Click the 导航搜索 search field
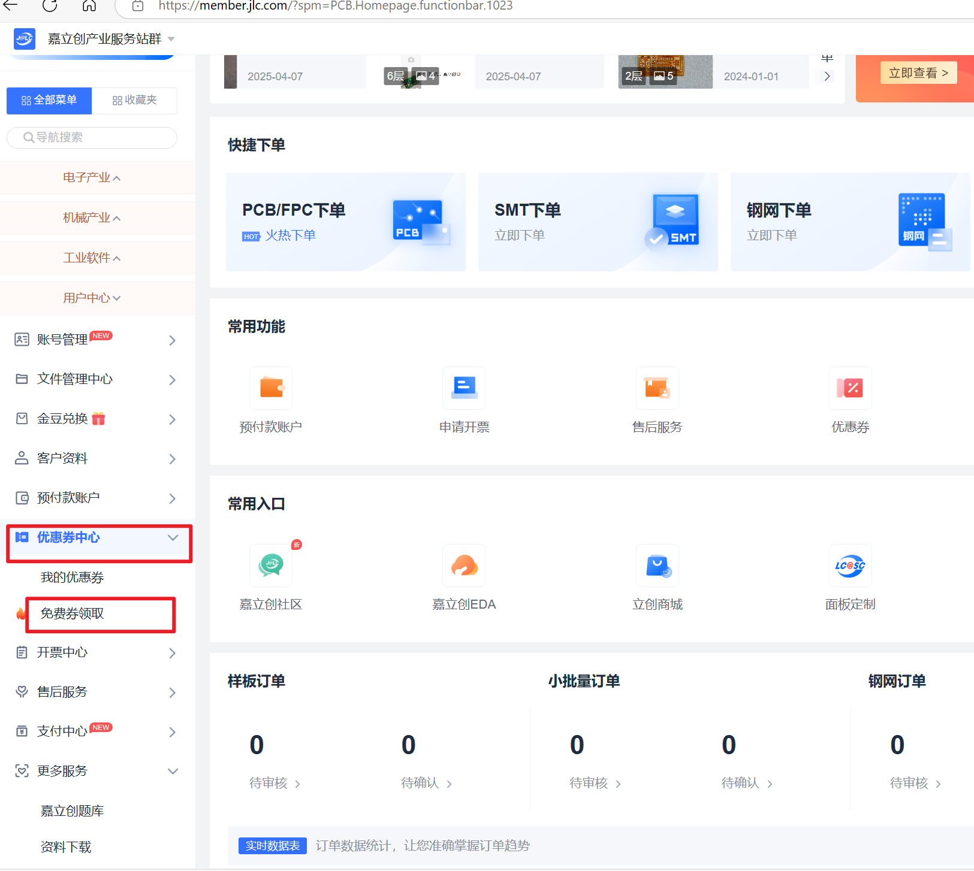The width and height of the screenshot is (974, 871). point(92,137)
